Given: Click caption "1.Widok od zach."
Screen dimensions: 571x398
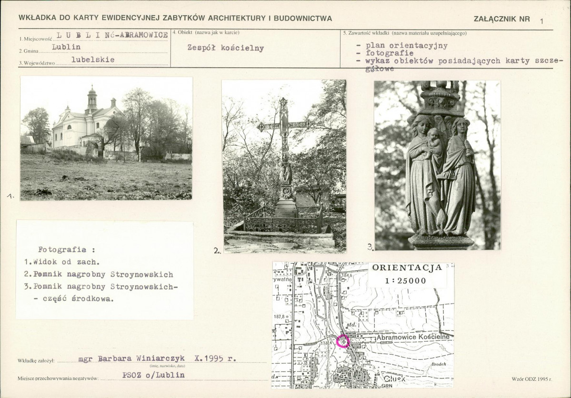Looking at the screenshot, I should 62,262.
